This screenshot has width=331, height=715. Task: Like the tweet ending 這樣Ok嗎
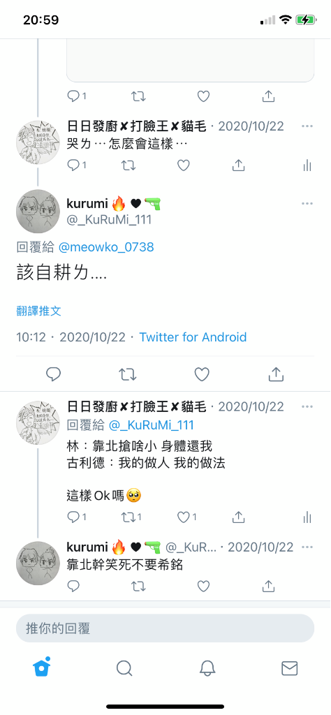[187, 517]
